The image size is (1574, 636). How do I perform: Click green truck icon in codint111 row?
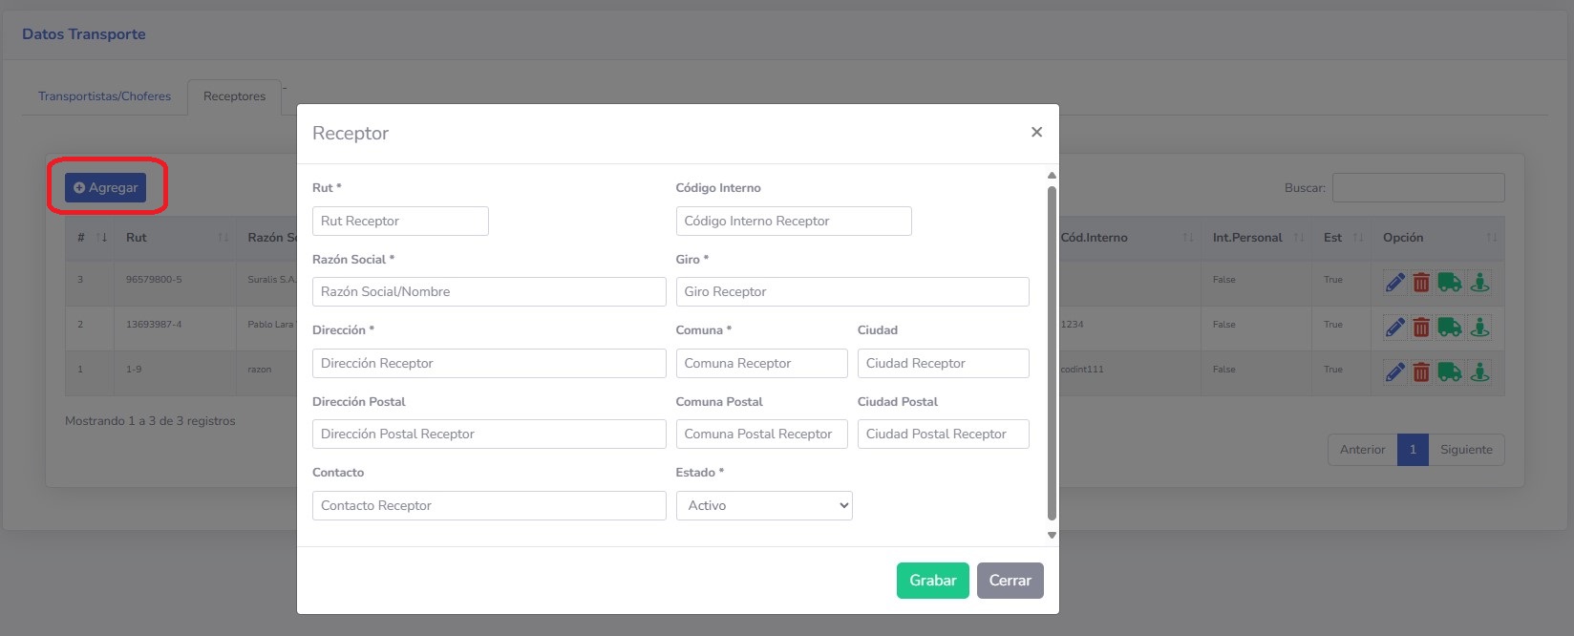[1450, 371]
